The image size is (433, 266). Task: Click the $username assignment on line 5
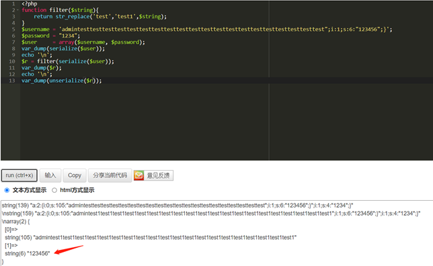click(207, 30)
